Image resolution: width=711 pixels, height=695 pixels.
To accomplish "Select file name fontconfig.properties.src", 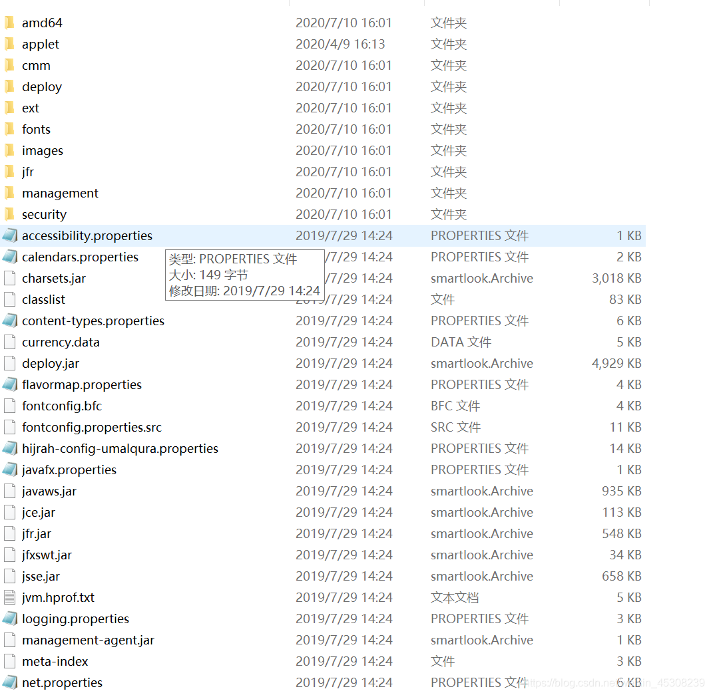I will 92,427.
